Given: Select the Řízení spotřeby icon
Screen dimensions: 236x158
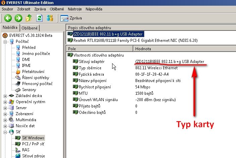Looking at the screenshot, I should [x=18, y=78].
